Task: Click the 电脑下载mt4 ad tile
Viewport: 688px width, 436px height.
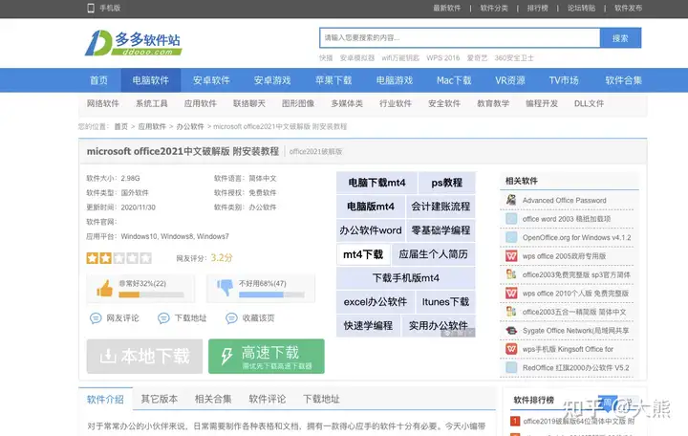Action: coord(376,183)
